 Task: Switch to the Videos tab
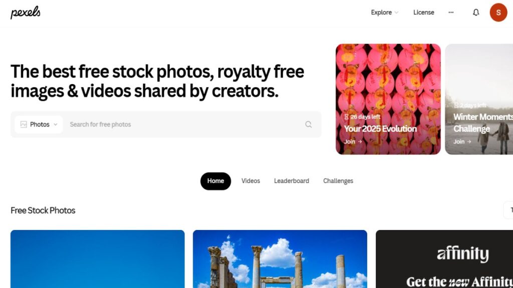click(250, 181)
